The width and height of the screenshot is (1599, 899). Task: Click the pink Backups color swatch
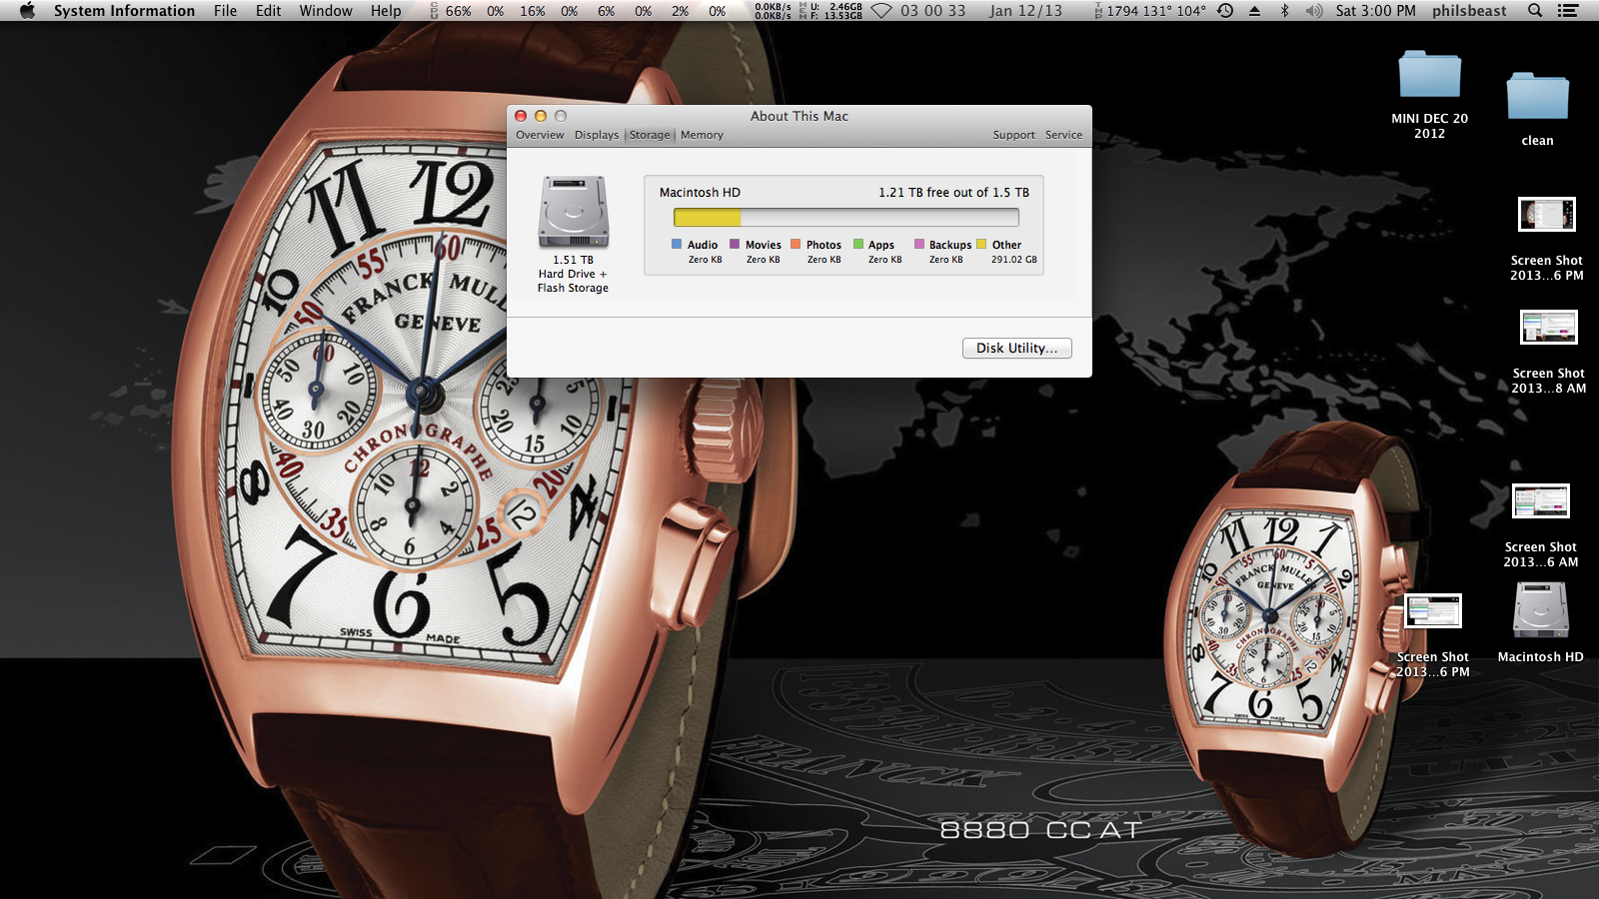919,244
